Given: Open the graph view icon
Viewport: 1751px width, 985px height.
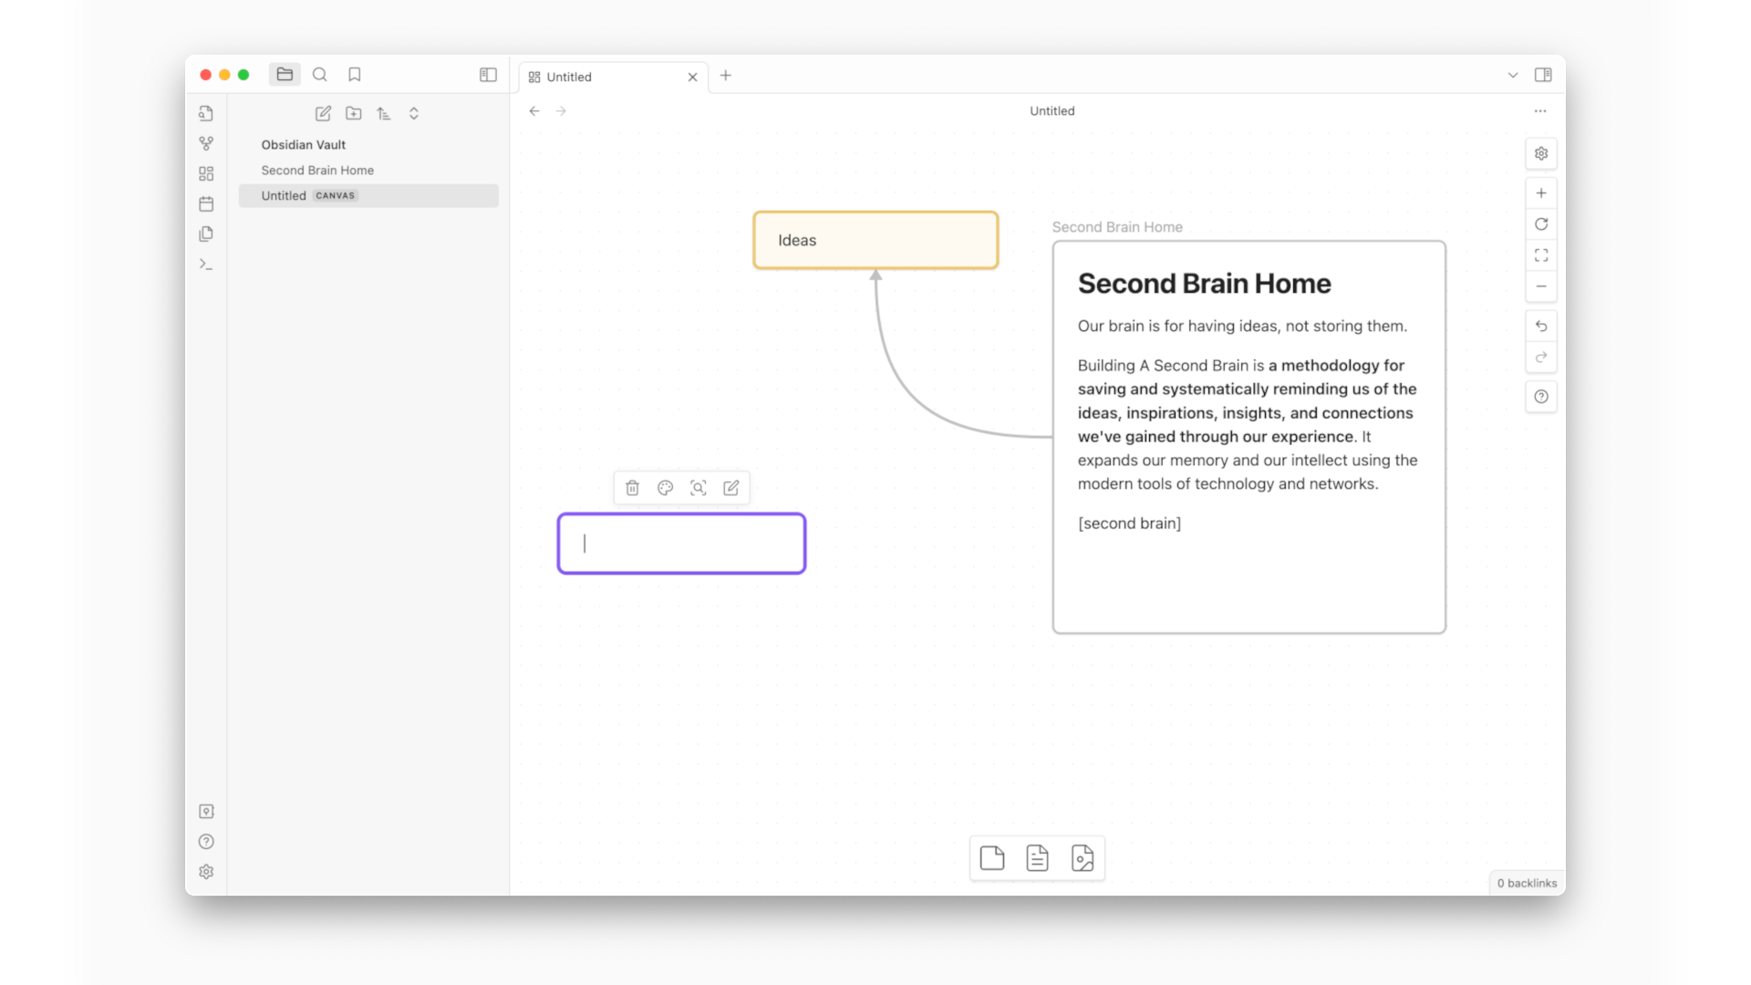Looking at the screenshot, I should [x=207, y=143].
